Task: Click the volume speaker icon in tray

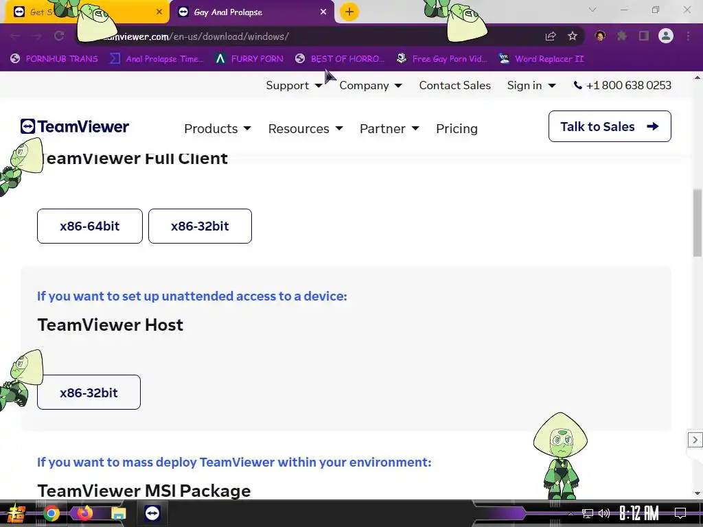Action: (604, 513)
